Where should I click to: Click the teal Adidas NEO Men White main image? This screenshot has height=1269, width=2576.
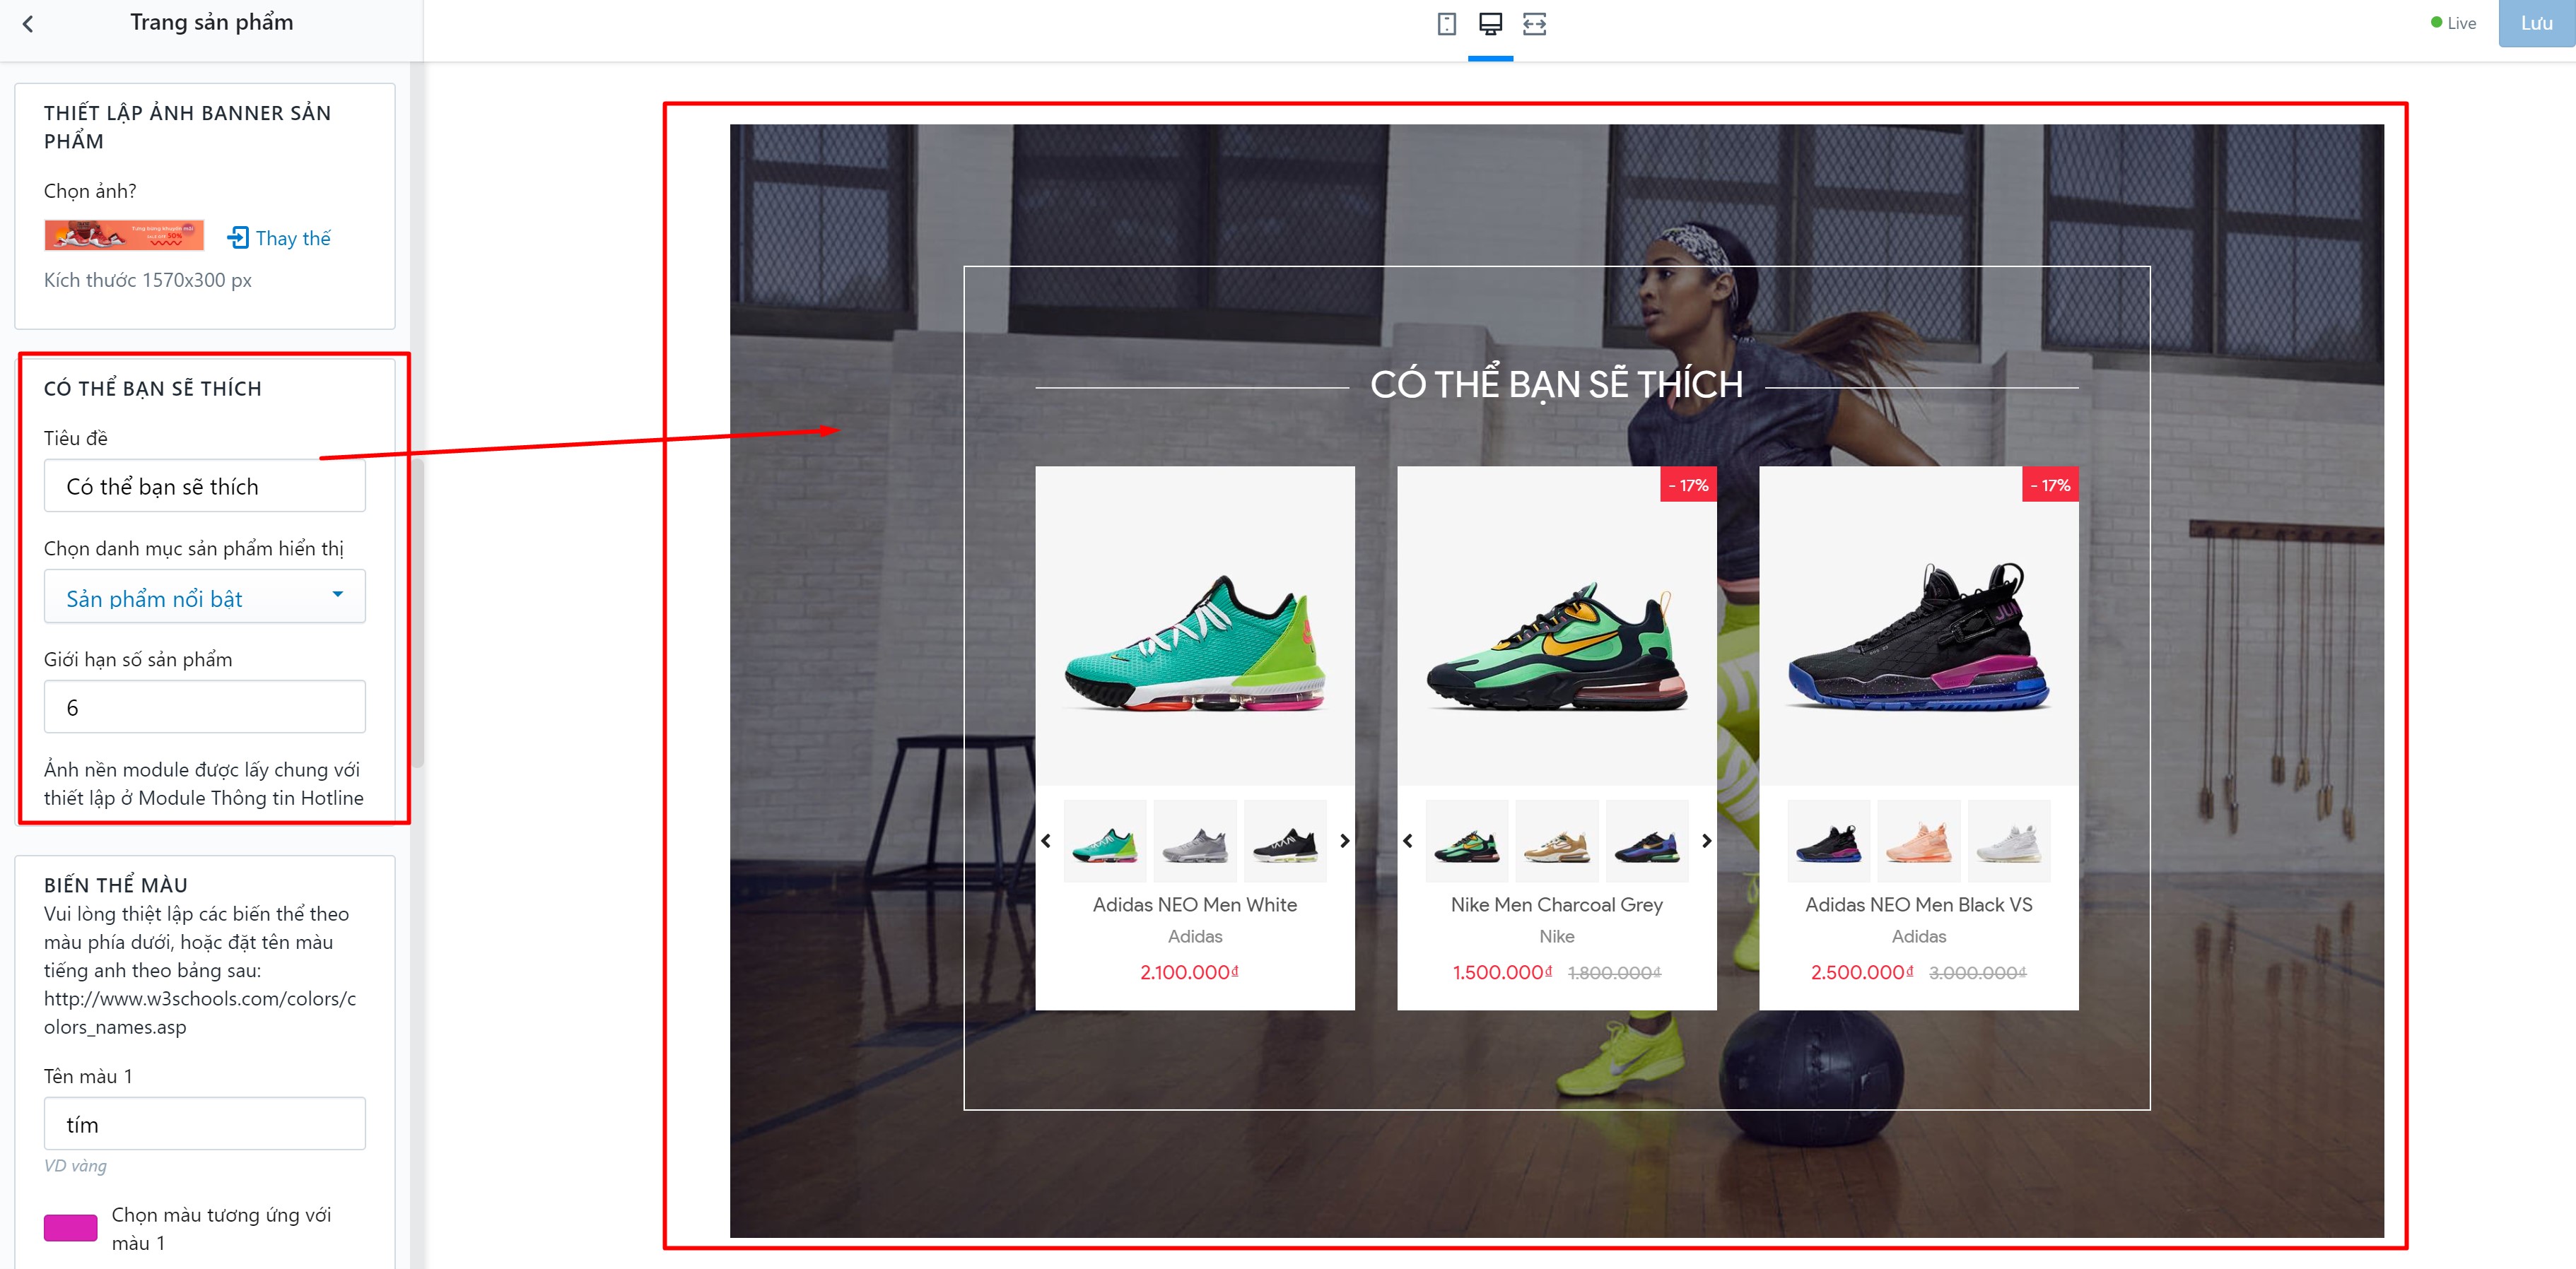1195,627
